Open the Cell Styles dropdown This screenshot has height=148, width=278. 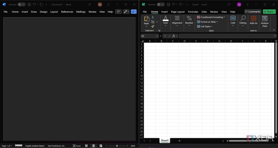pyautogui.click(x=205, y=26)
